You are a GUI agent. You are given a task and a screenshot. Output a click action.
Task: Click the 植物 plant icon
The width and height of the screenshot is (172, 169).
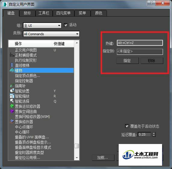pyautogui.click(x=12, y=70)
